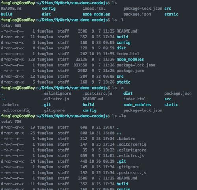The width and height of the screenshot is (197, 190).
Task: Click ".eslintignore" in the row sized 35
Action: click(x=132, y=150)
